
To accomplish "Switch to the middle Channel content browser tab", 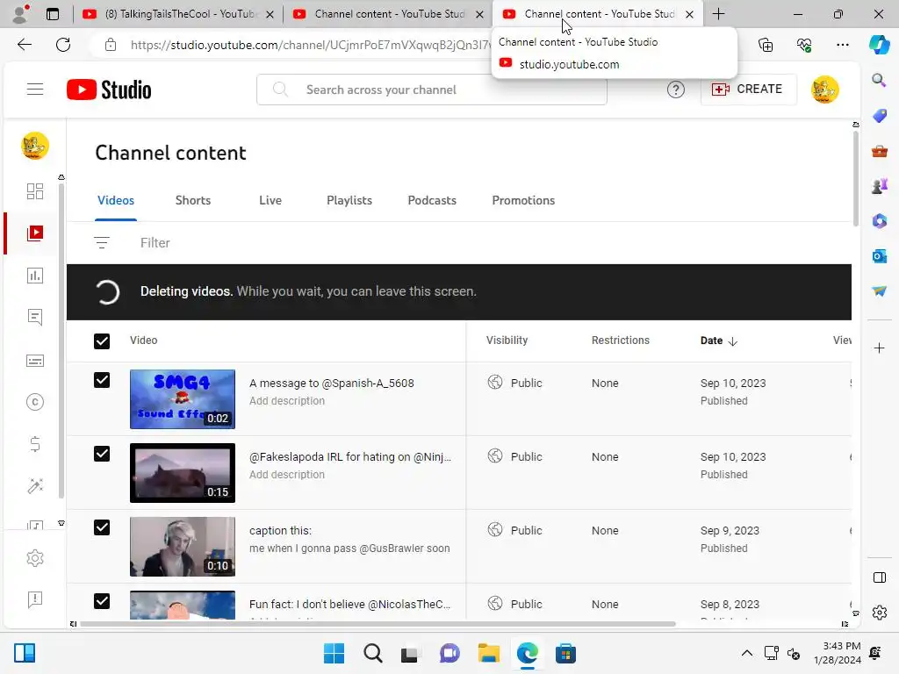I will 387,14.
